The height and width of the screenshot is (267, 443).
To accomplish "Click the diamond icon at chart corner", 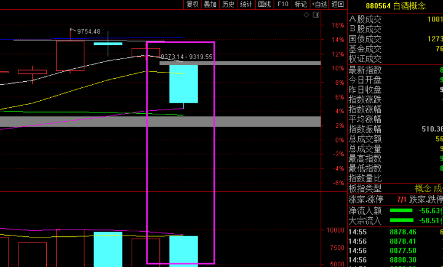I will coord(307,14).
